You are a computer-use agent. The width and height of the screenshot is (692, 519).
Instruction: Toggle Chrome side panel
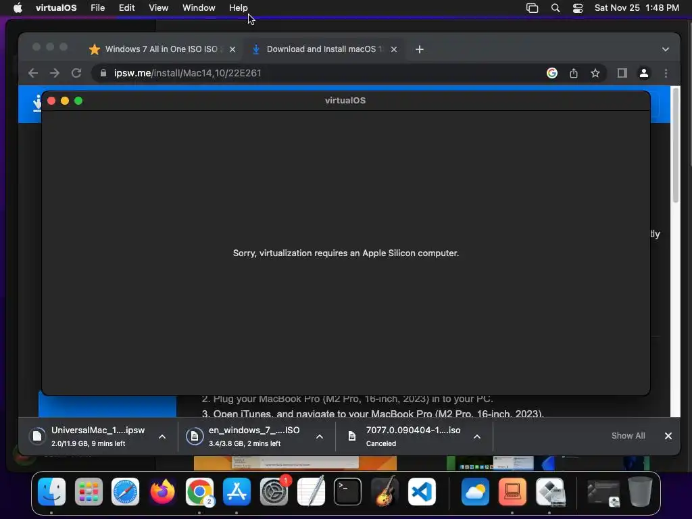click(x=622, y=73)
